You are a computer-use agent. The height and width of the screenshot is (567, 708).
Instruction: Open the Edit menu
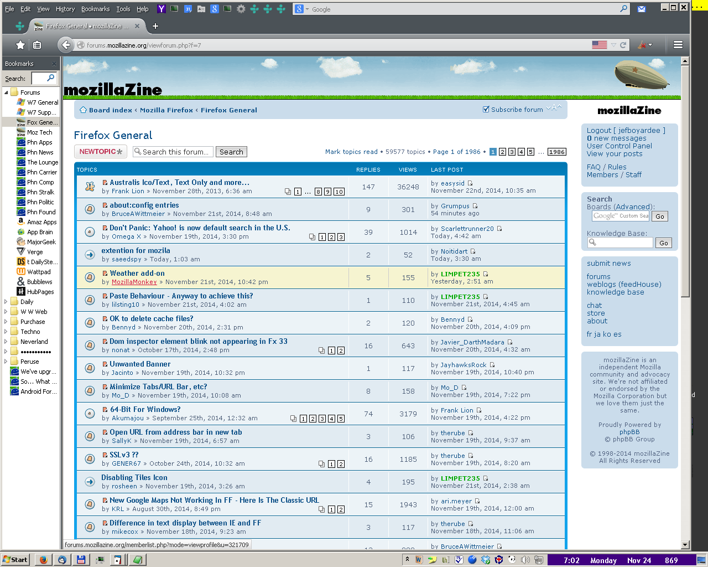click(x=25, y=9)
